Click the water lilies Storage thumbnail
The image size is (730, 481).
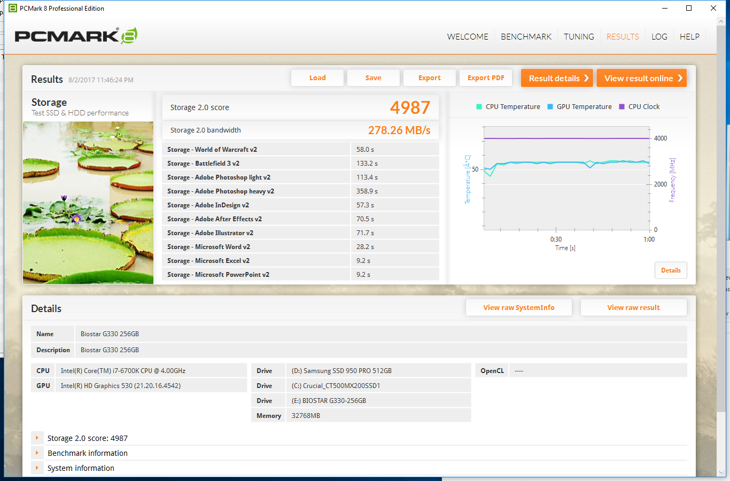(x=88, y=203)
